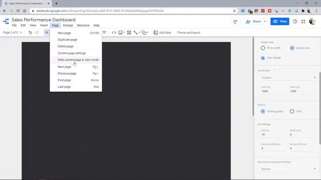Choose Previous page menu item
321x180 pixels.
tap(76, 73)
